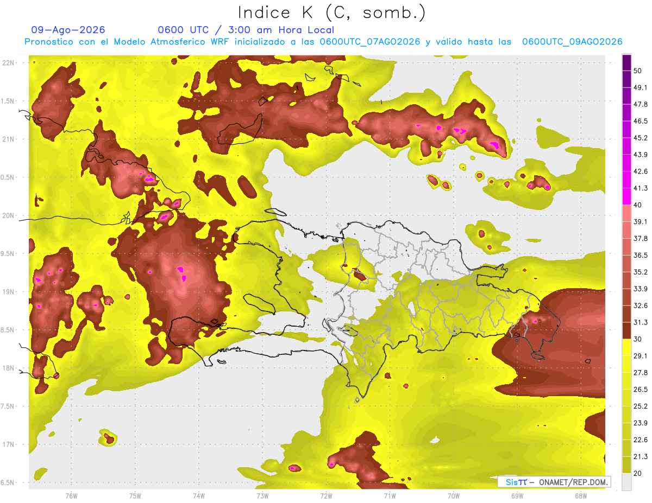This screenshot has height=503, width=652.
Task: Click the 74W longitude axis label
Action: [198, 495]
